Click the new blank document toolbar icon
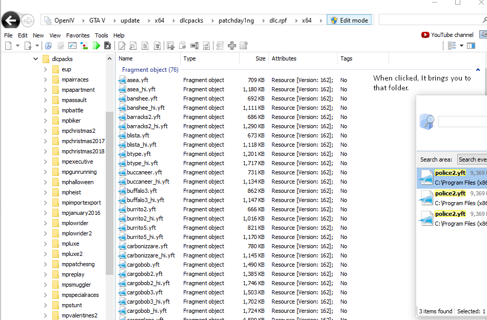This screenshot has height=320, width=487. 8,46
